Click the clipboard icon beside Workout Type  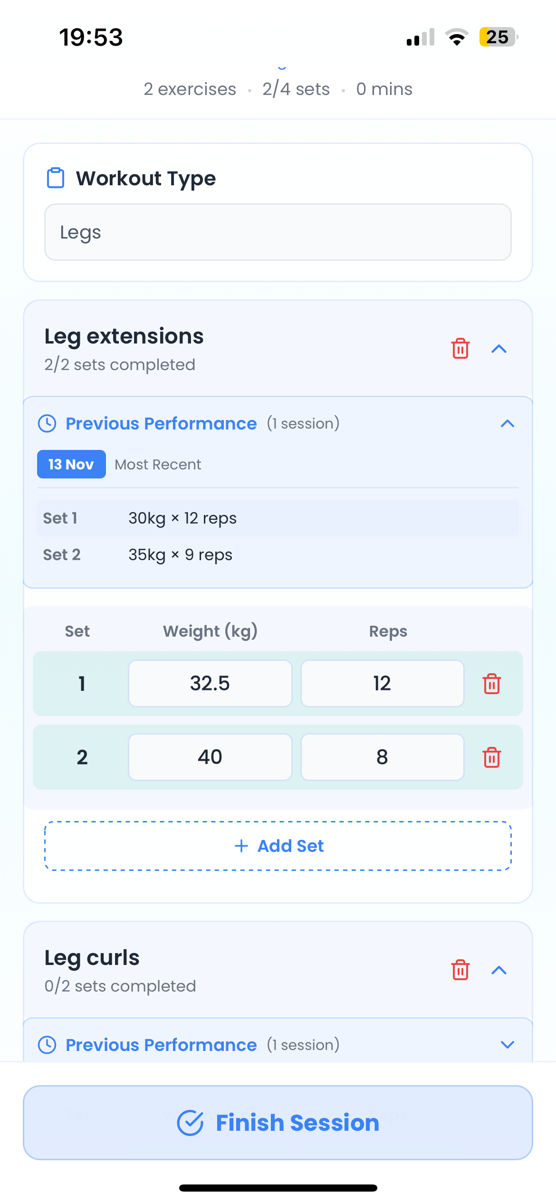pos(56,178)
